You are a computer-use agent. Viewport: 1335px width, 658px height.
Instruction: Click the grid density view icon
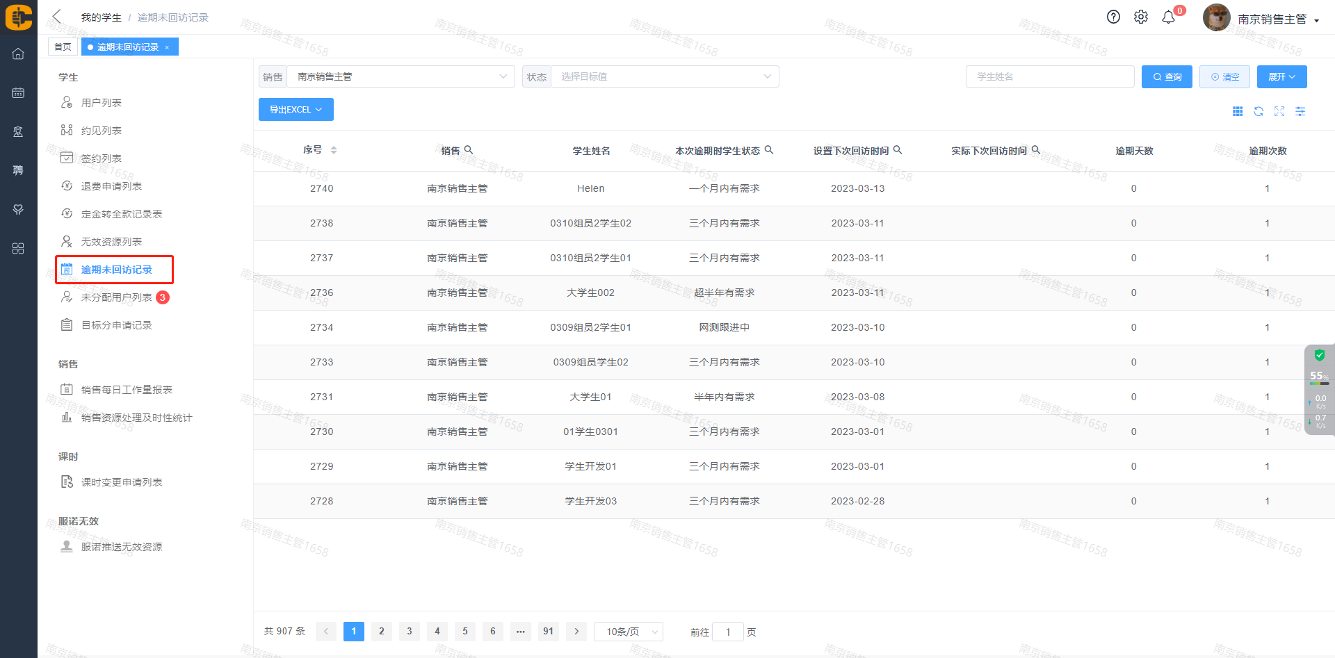click(1238, 111)
